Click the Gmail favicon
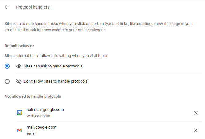This screenshot has width=205, height=139. point(19,130)
